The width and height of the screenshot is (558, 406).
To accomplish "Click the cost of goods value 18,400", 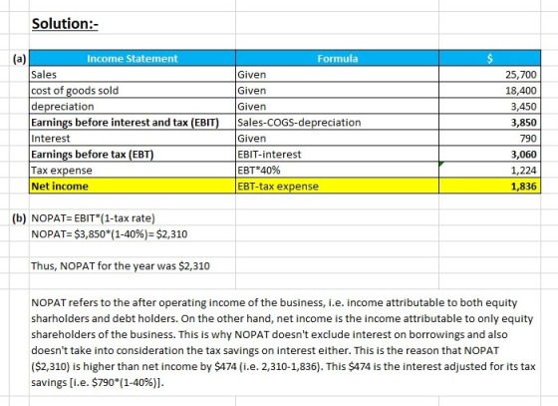I will click(x=489, y=91).
